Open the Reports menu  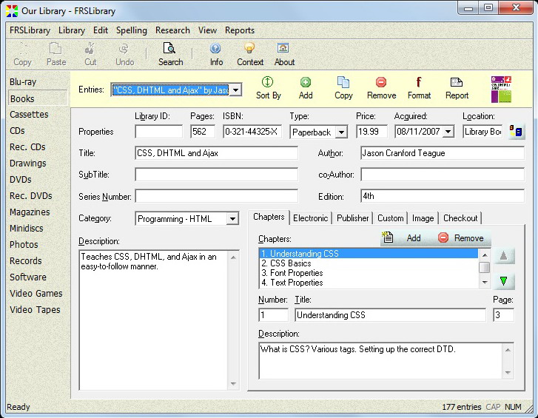[x=240, y=30]
